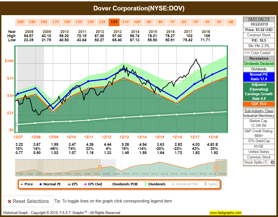Screen dimensions: 278x217
Task: Click the estimated EPS value 4.83 E
Action: tap(212, 144)
